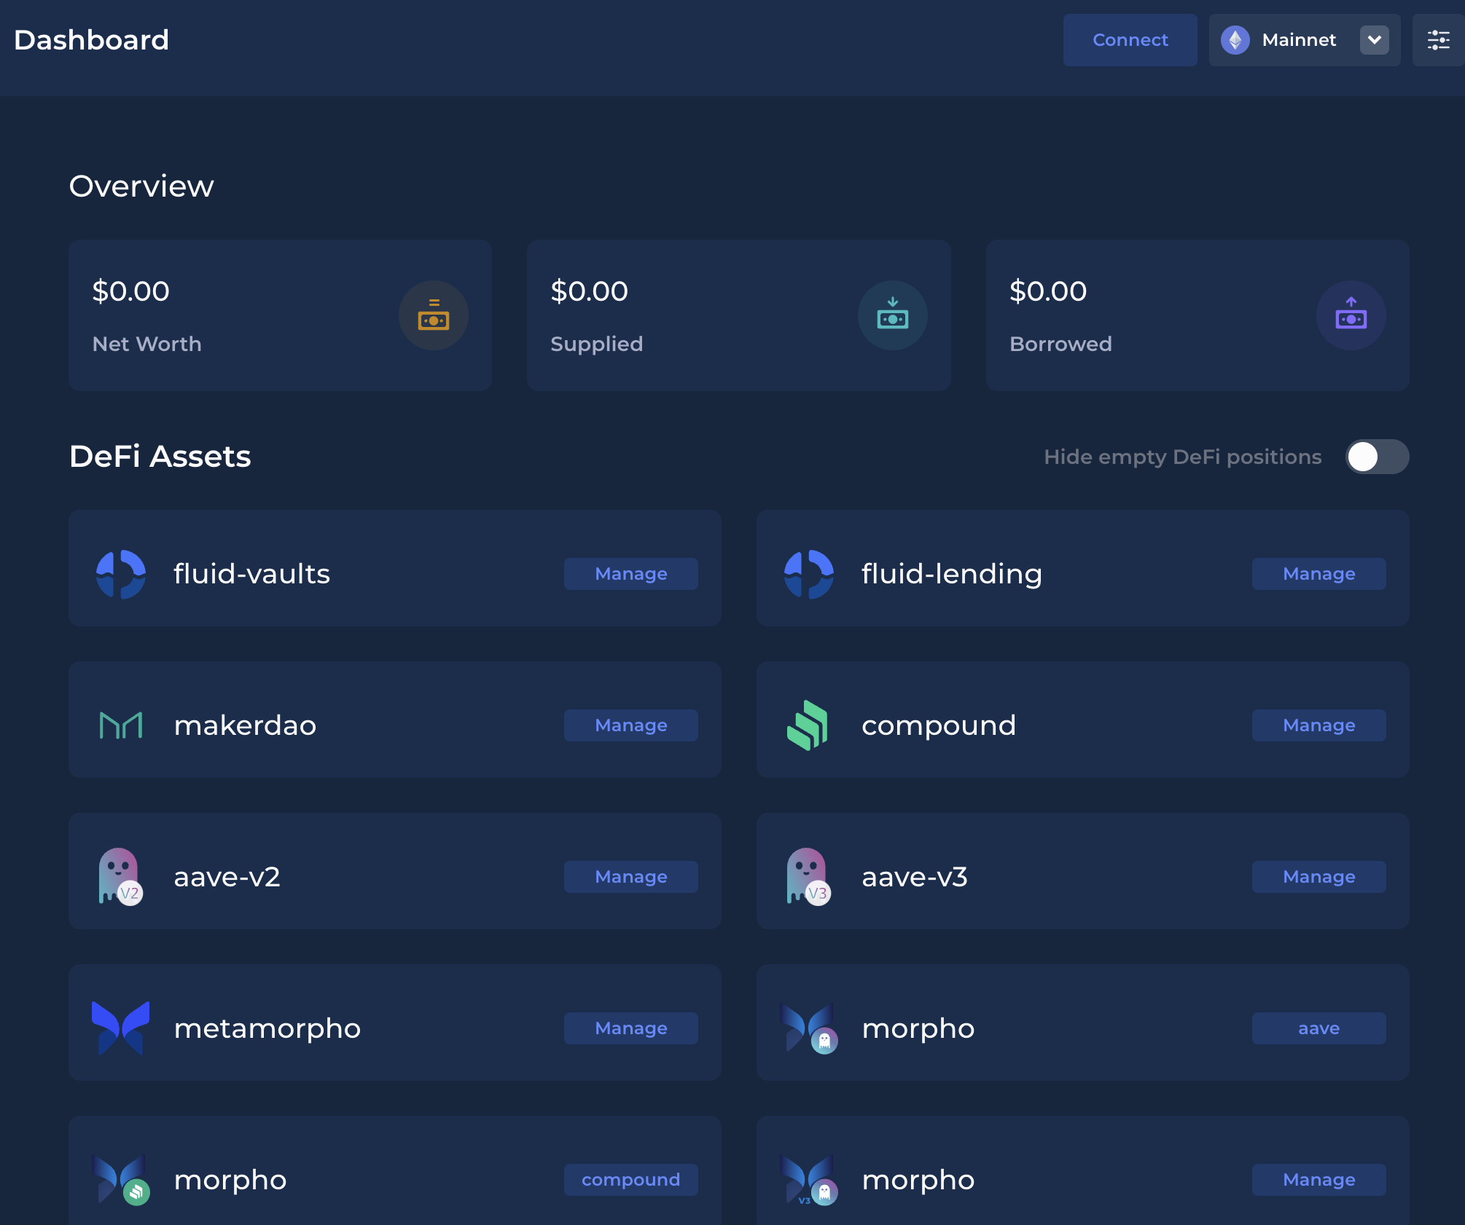Click the Supplied label
The image size is (1465, 1225).
point(596,344)
